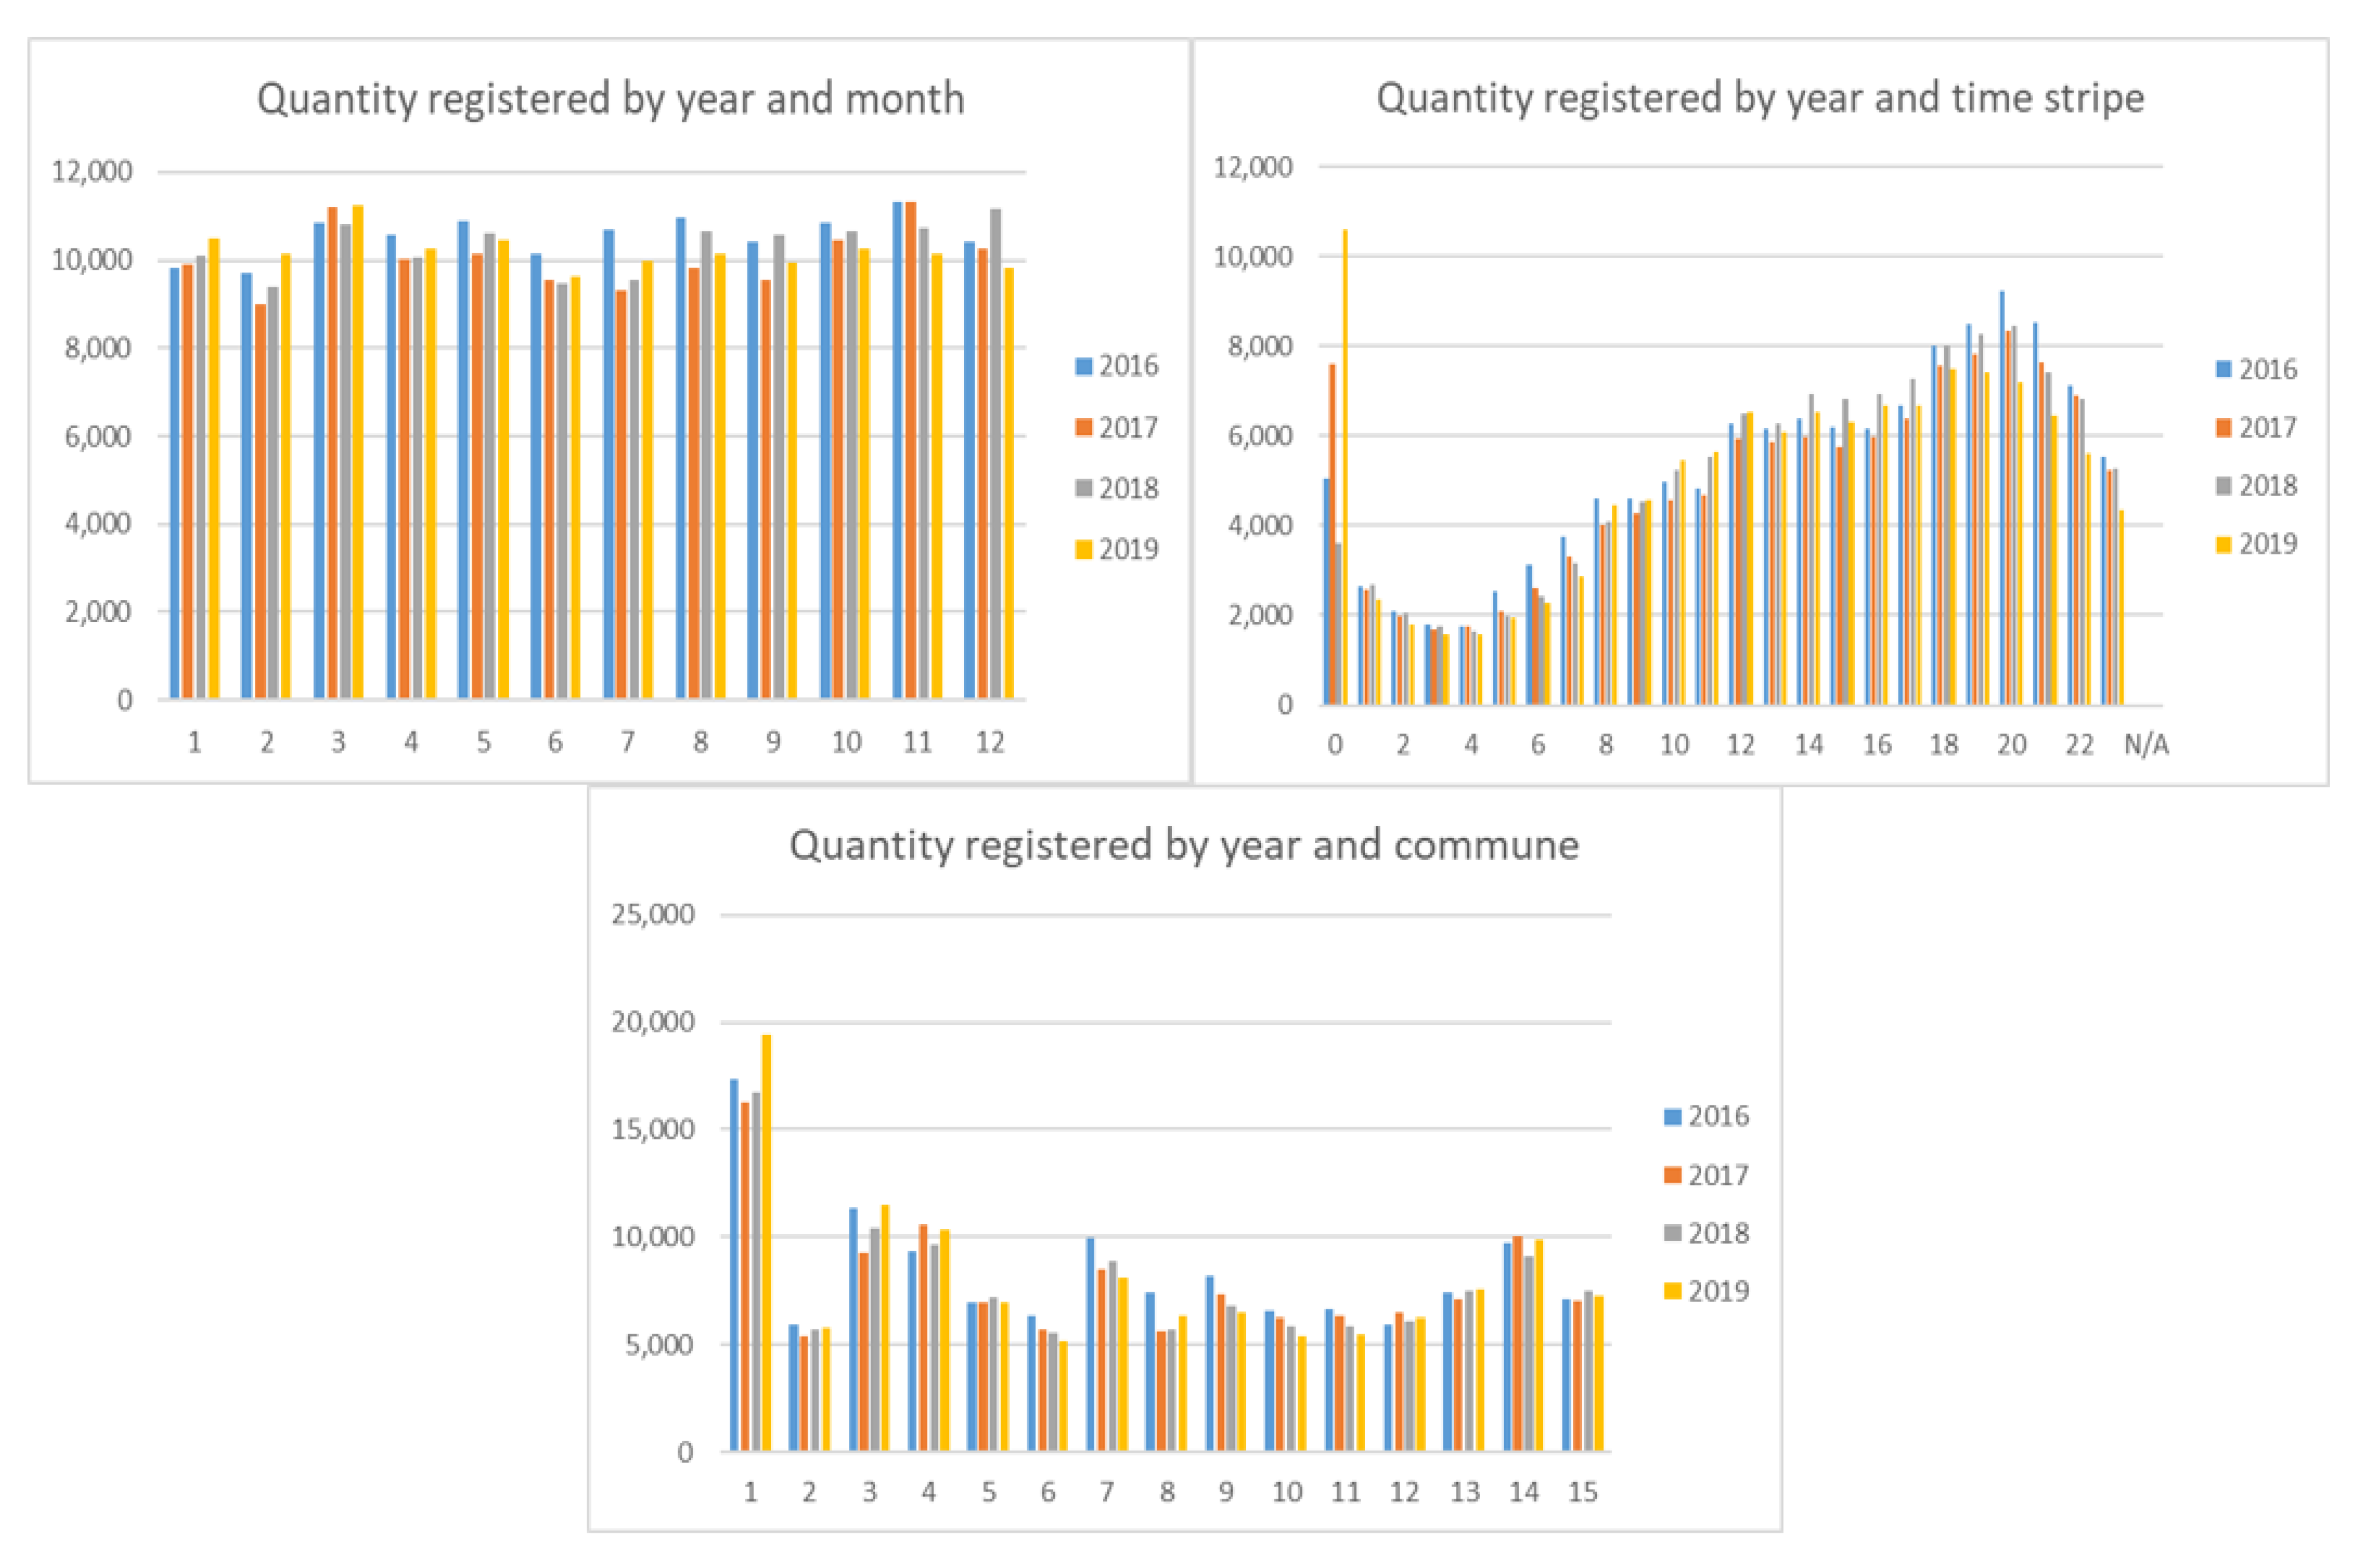Click the 2019 legend label in commune chart
The image size is (2359, 1568).
(1718, 1291)
